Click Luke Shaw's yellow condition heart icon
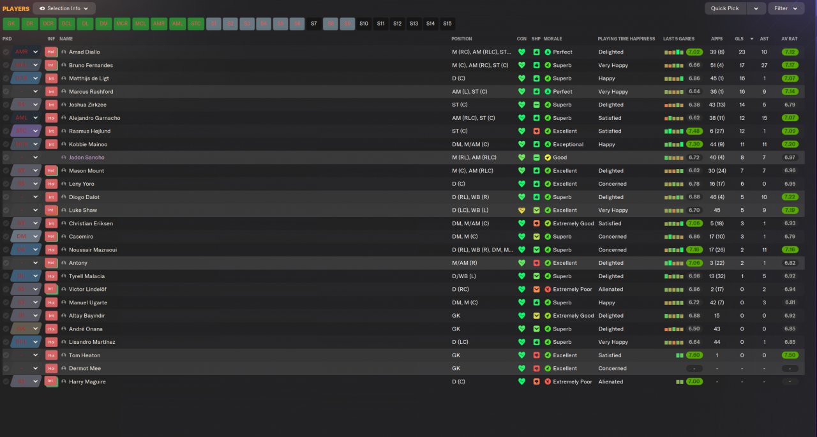The height and width of the screenshot is (437, 817). pos(521,210)
